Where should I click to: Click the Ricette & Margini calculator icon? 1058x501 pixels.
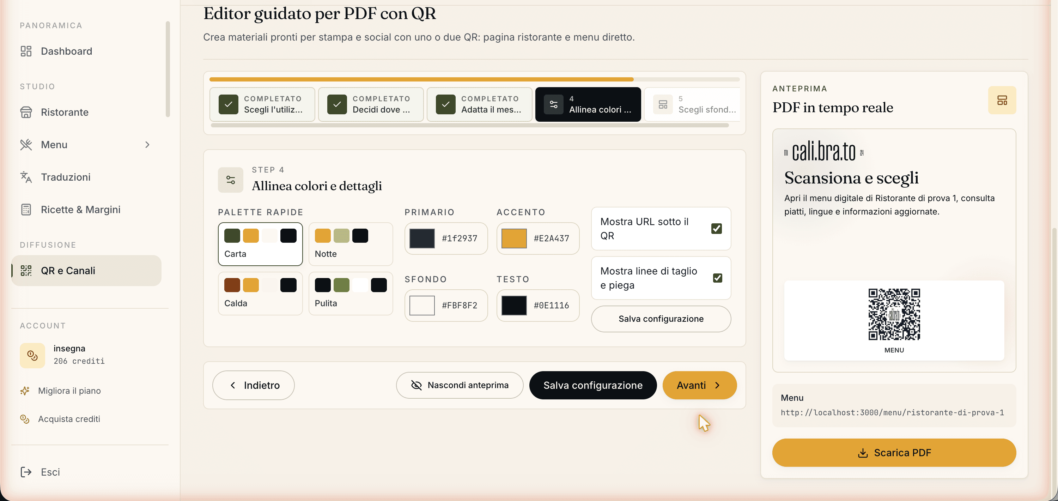[x=26, y=210]
